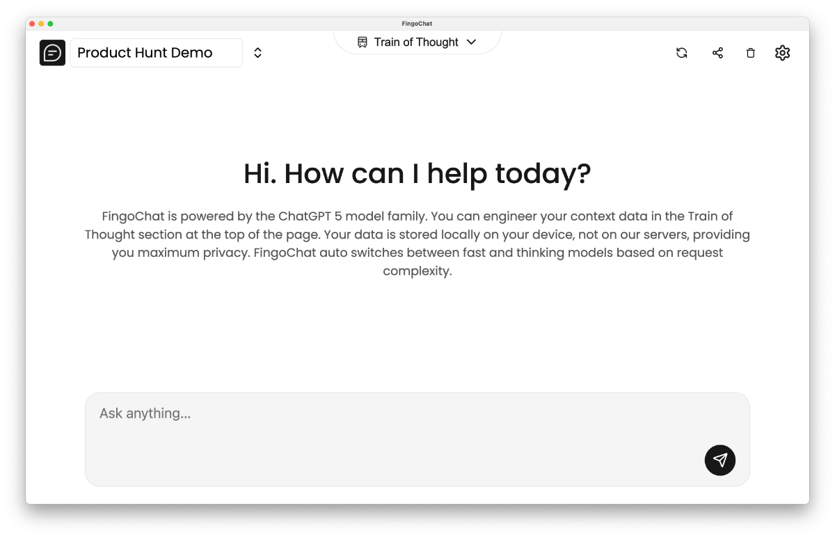Click the FingoChat description paragraph
835x538 pixels.
(417, 244)
